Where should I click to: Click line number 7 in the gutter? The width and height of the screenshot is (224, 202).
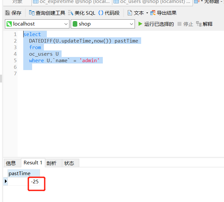15,74
